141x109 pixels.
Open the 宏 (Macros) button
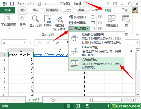(x=126, y=22)
